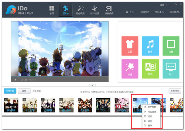
Task: Select the 图片MV tab
Action: pos(66,10)
